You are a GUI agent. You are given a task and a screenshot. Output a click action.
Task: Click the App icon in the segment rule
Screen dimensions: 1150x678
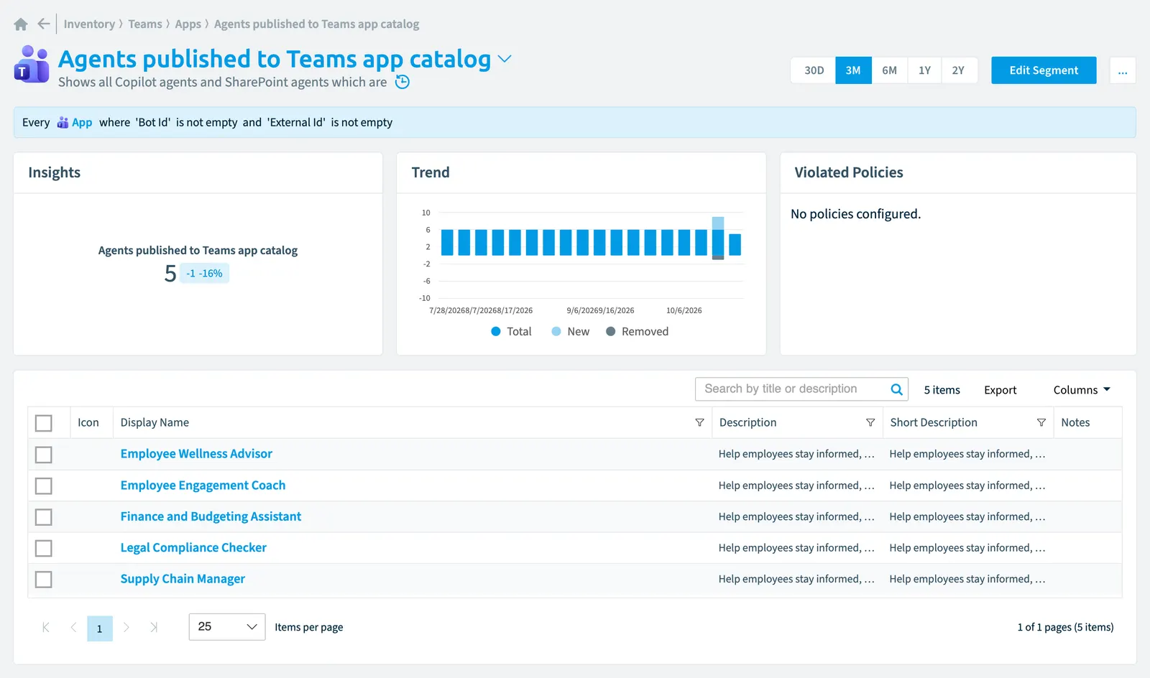[63, 123]
